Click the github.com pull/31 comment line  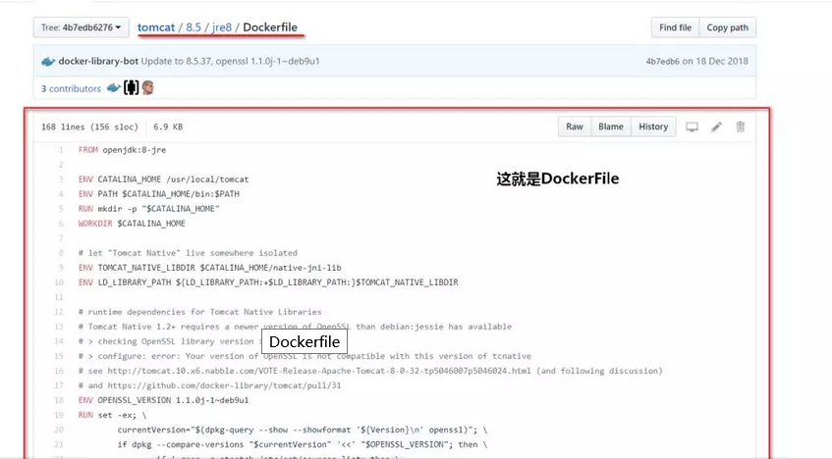209,385
